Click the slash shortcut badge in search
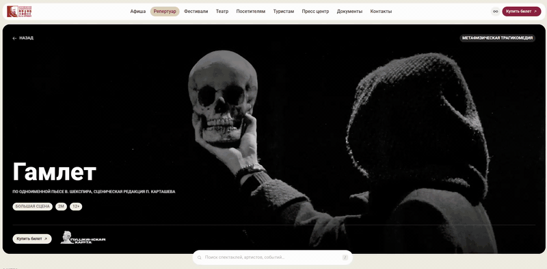 (x=345, y=258)
